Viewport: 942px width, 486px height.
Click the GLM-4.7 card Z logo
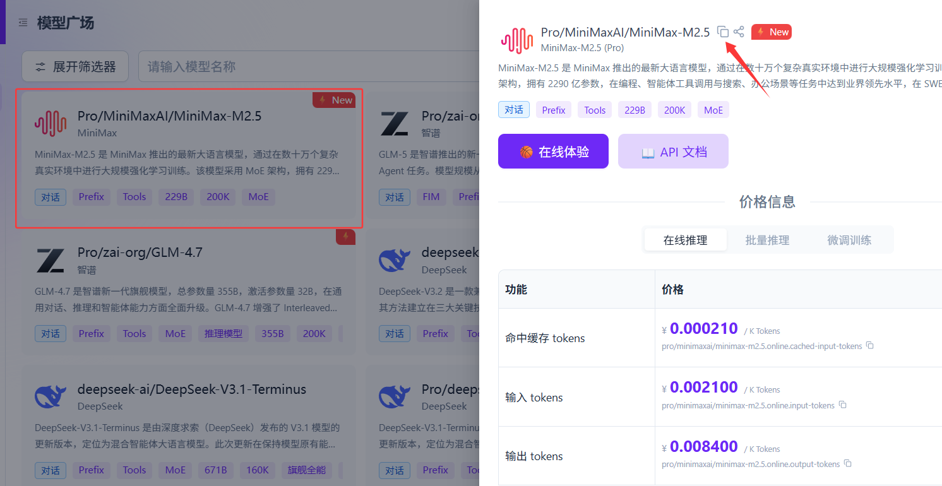point(51,260)
